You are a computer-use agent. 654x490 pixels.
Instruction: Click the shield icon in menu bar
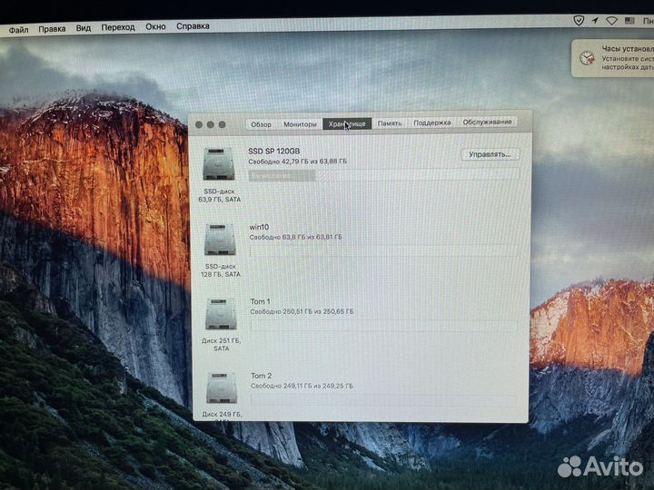(578, 20)
